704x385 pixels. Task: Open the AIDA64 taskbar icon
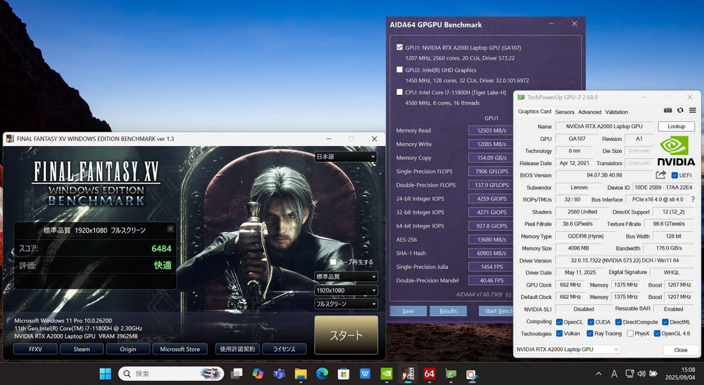click(x=429, y=373)
